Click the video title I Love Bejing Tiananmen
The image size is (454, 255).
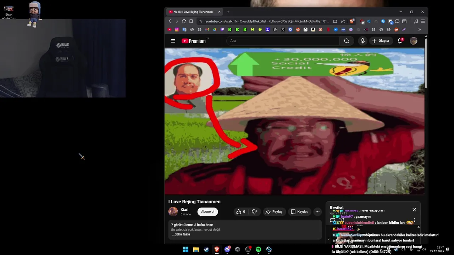[194, 202]
